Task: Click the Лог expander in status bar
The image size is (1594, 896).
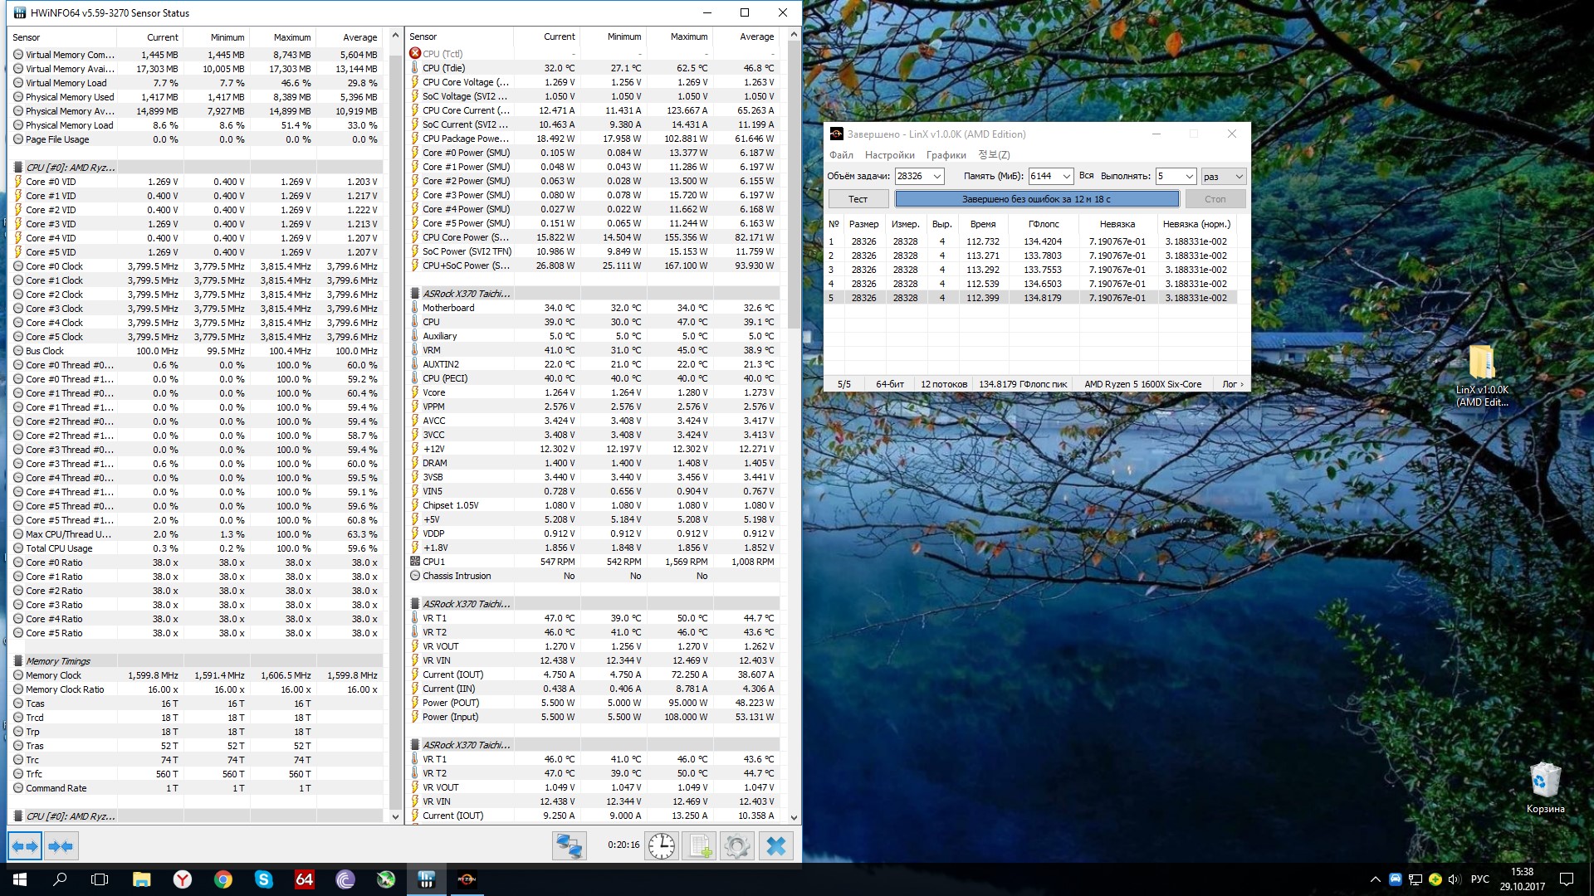Action: pyautogui.click(x=1232, y=384)
